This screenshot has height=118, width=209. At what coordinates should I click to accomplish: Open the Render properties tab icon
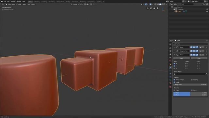[x=170, y=48]
